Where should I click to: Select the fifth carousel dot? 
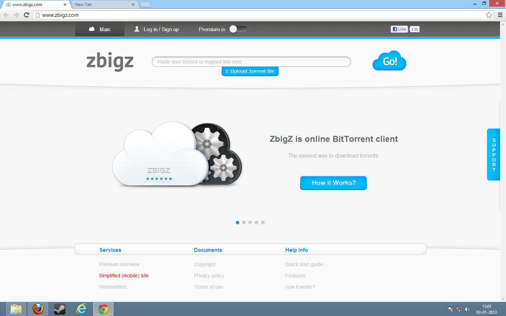tap(263, 223)
